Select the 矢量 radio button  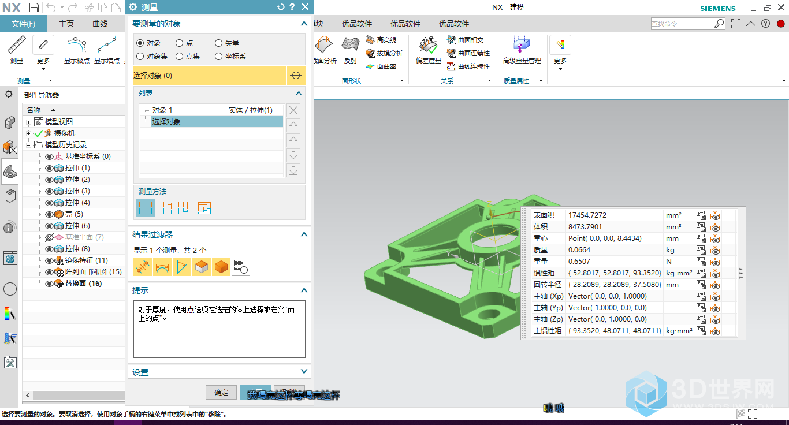coord(218,43)
